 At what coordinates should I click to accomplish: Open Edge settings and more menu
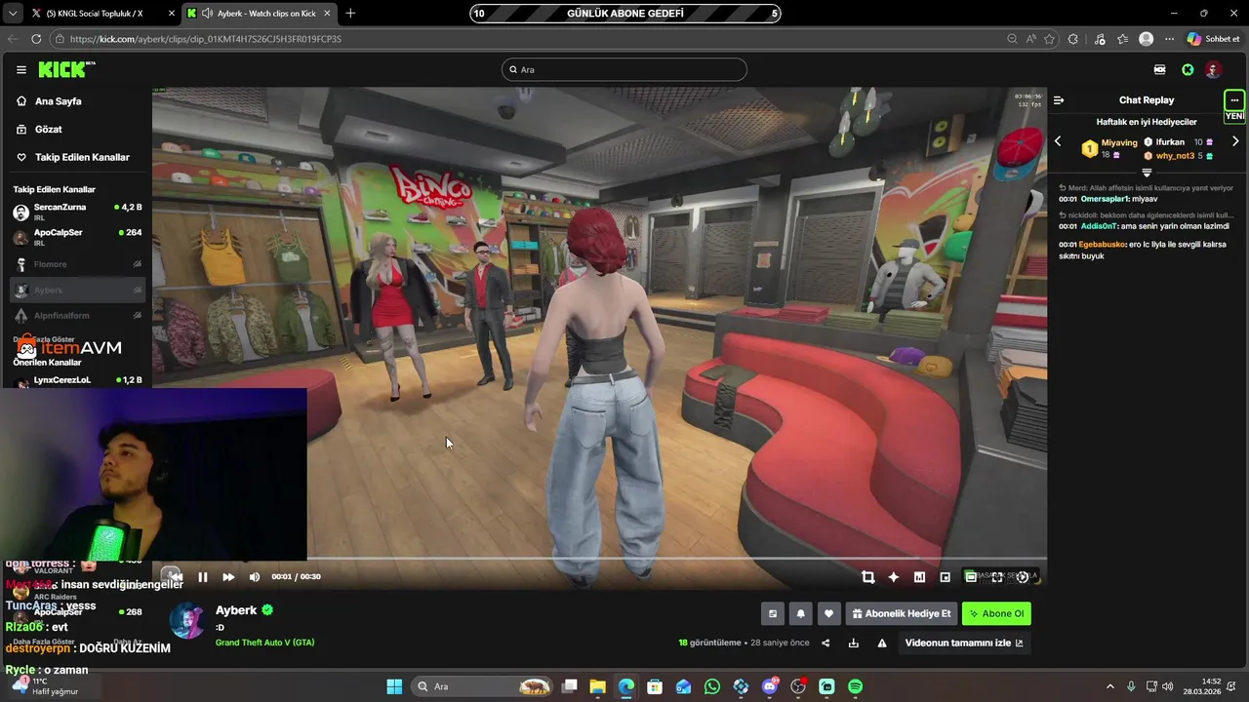(x=1169, y=39)
